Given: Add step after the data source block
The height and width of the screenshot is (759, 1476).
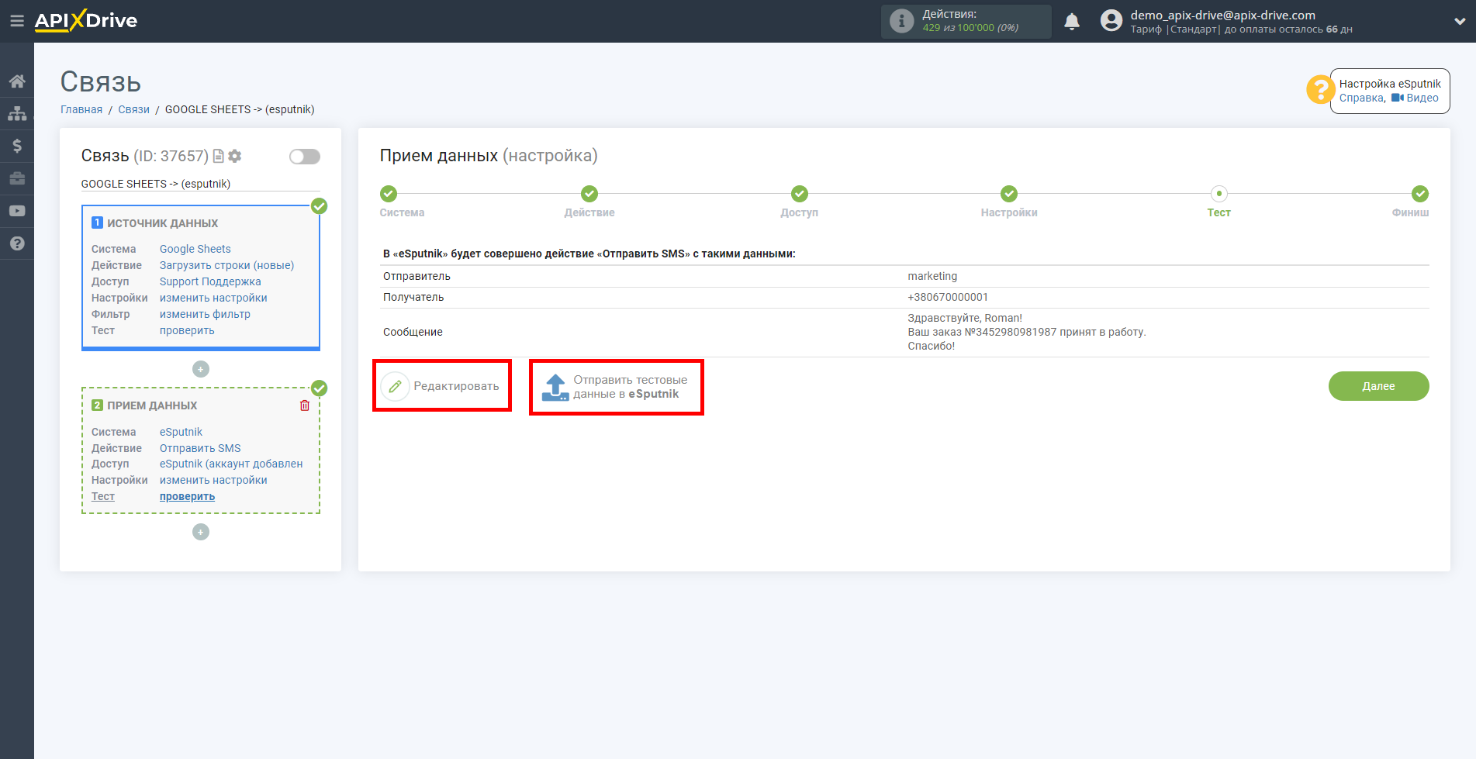Looking at the screenshot, I should coord(201,369).
